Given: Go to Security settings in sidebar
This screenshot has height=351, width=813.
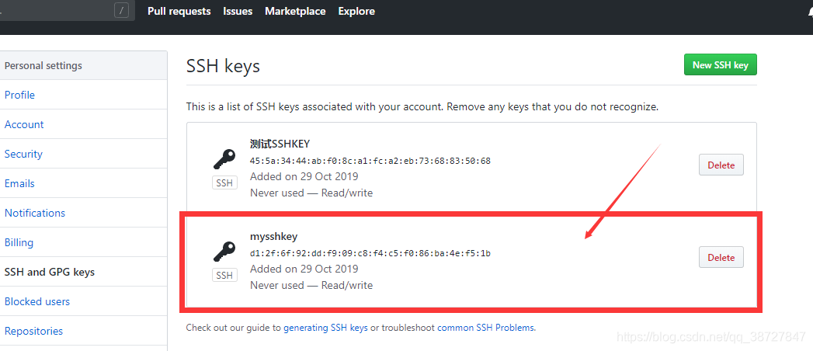Looking at the screenshot, I should point(23,154).
